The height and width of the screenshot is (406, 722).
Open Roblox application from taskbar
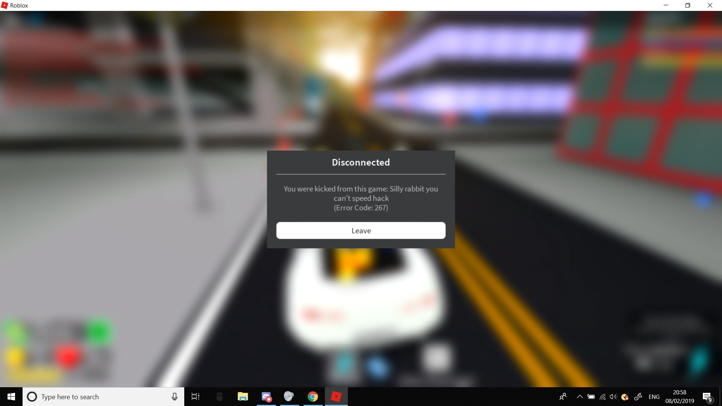336,396
